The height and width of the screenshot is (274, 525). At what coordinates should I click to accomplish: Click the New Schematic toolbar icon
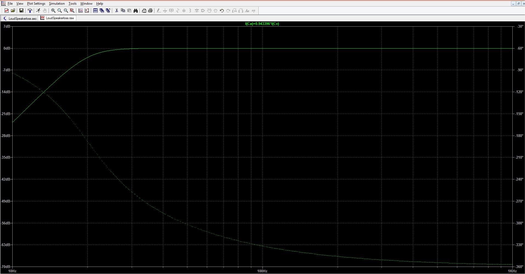pos(7,11)
